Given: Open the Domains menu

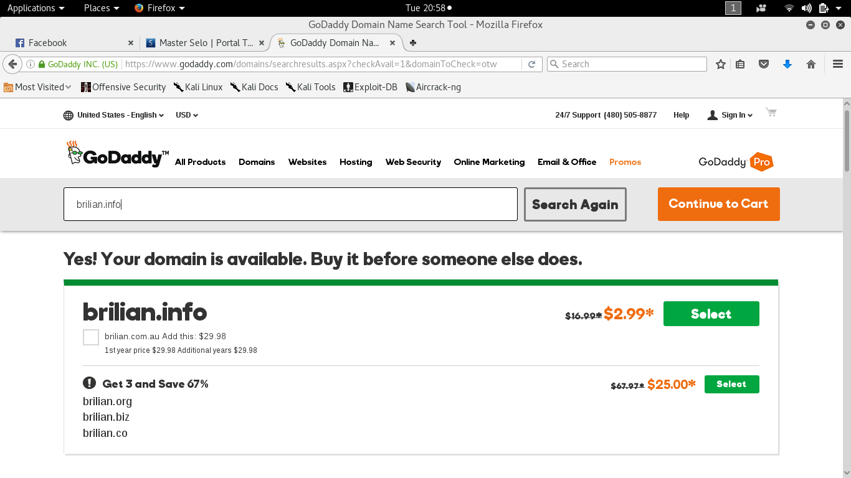Looking at the screenshot, I should [257, 162].
